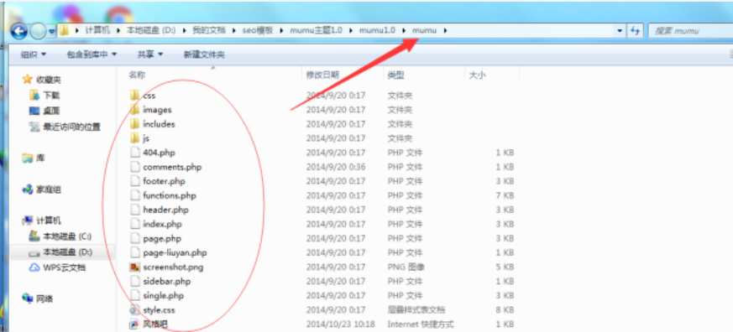Select 收藏夹 in the navigation pane
The height and width of the screenshot is (332, 733).
pyautogui.click(x=41, y=80)
